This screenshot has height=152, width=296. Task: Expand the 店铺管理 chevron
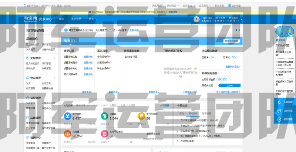click(x=54, y=118)
